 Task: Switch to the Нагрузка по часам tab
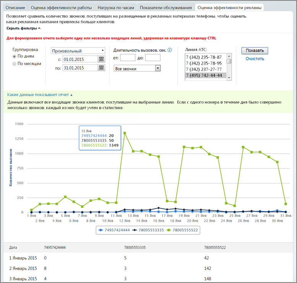click(x=116, y=8)
